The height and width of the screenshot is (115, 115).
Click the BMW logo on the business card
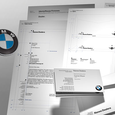(x=99, y=88)
